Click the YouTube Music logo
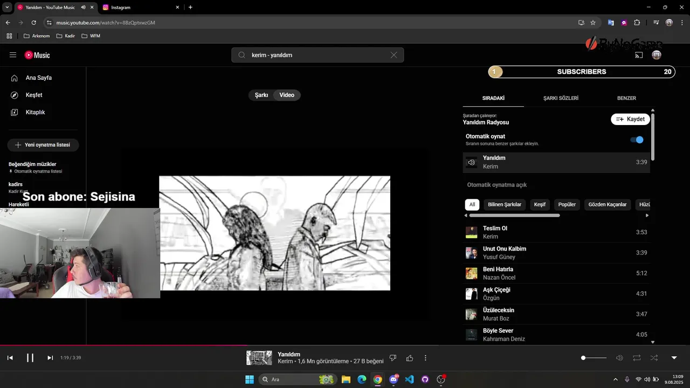This screenshot has height=388, width=690. click(37, 55)
